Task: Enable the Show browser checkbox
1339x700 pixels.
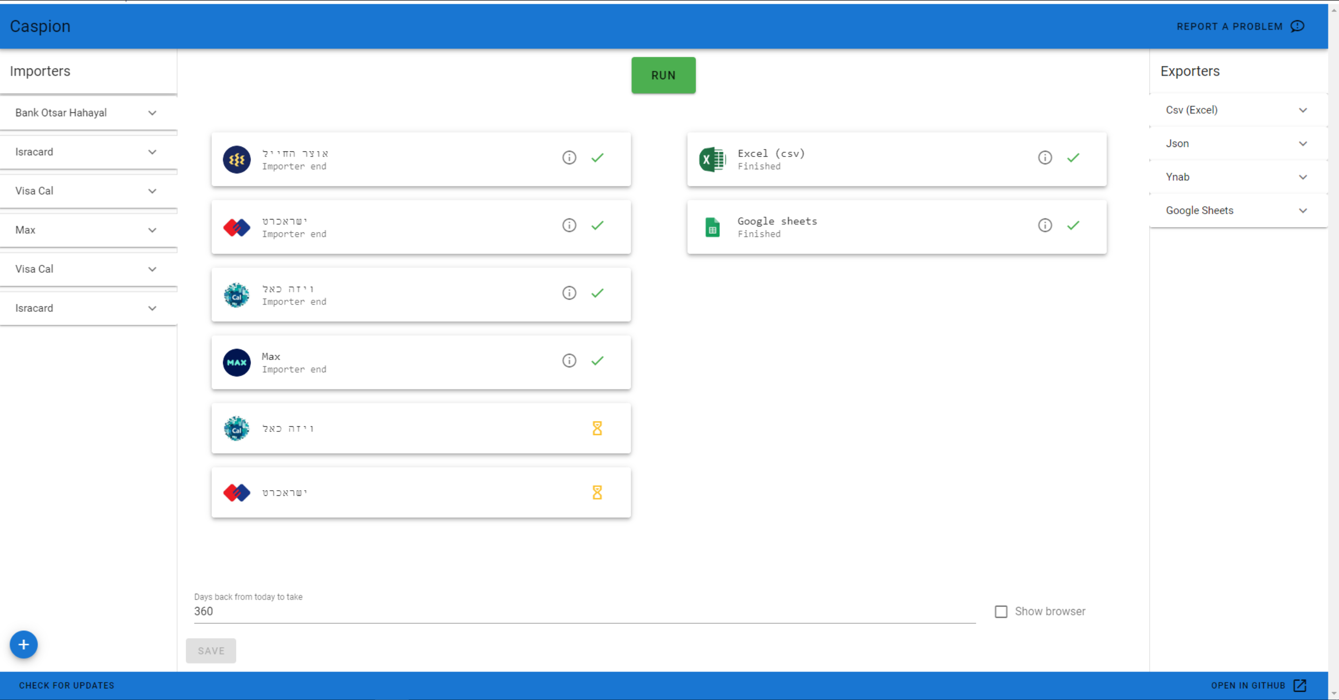Action: pyautogui.click(x=1001, y=612)
